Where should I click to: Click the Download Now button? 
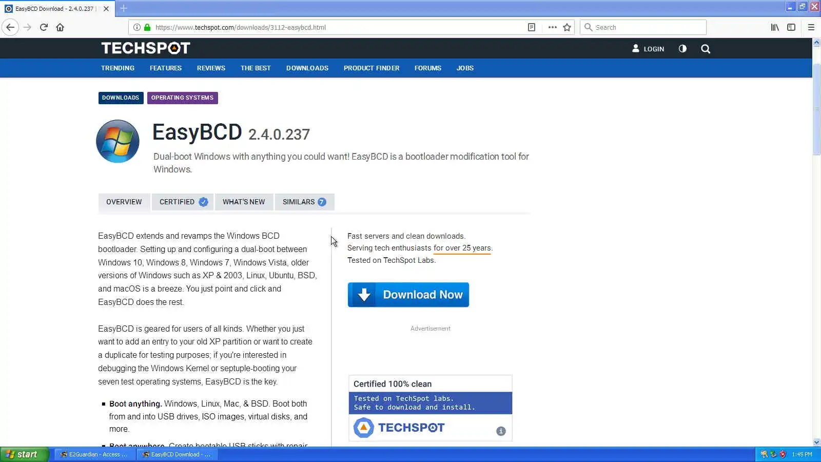pyautogui.click(x=408, y=295)
